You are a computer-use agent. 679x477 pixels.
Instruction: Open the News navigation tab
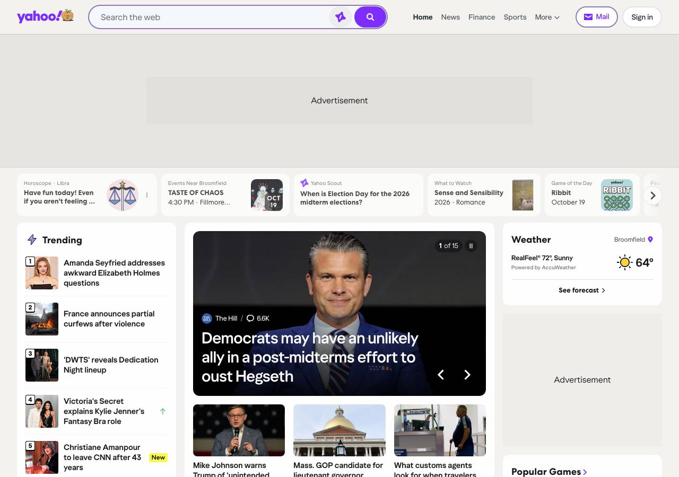[x=450, y=17]
